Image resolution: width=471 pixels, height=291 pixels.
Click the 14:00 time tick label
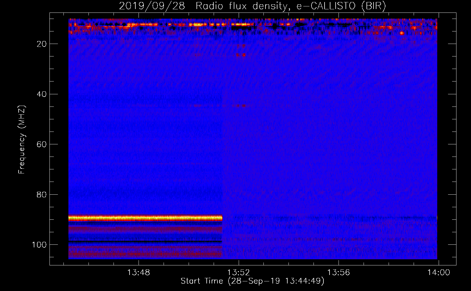click(438, 273)
